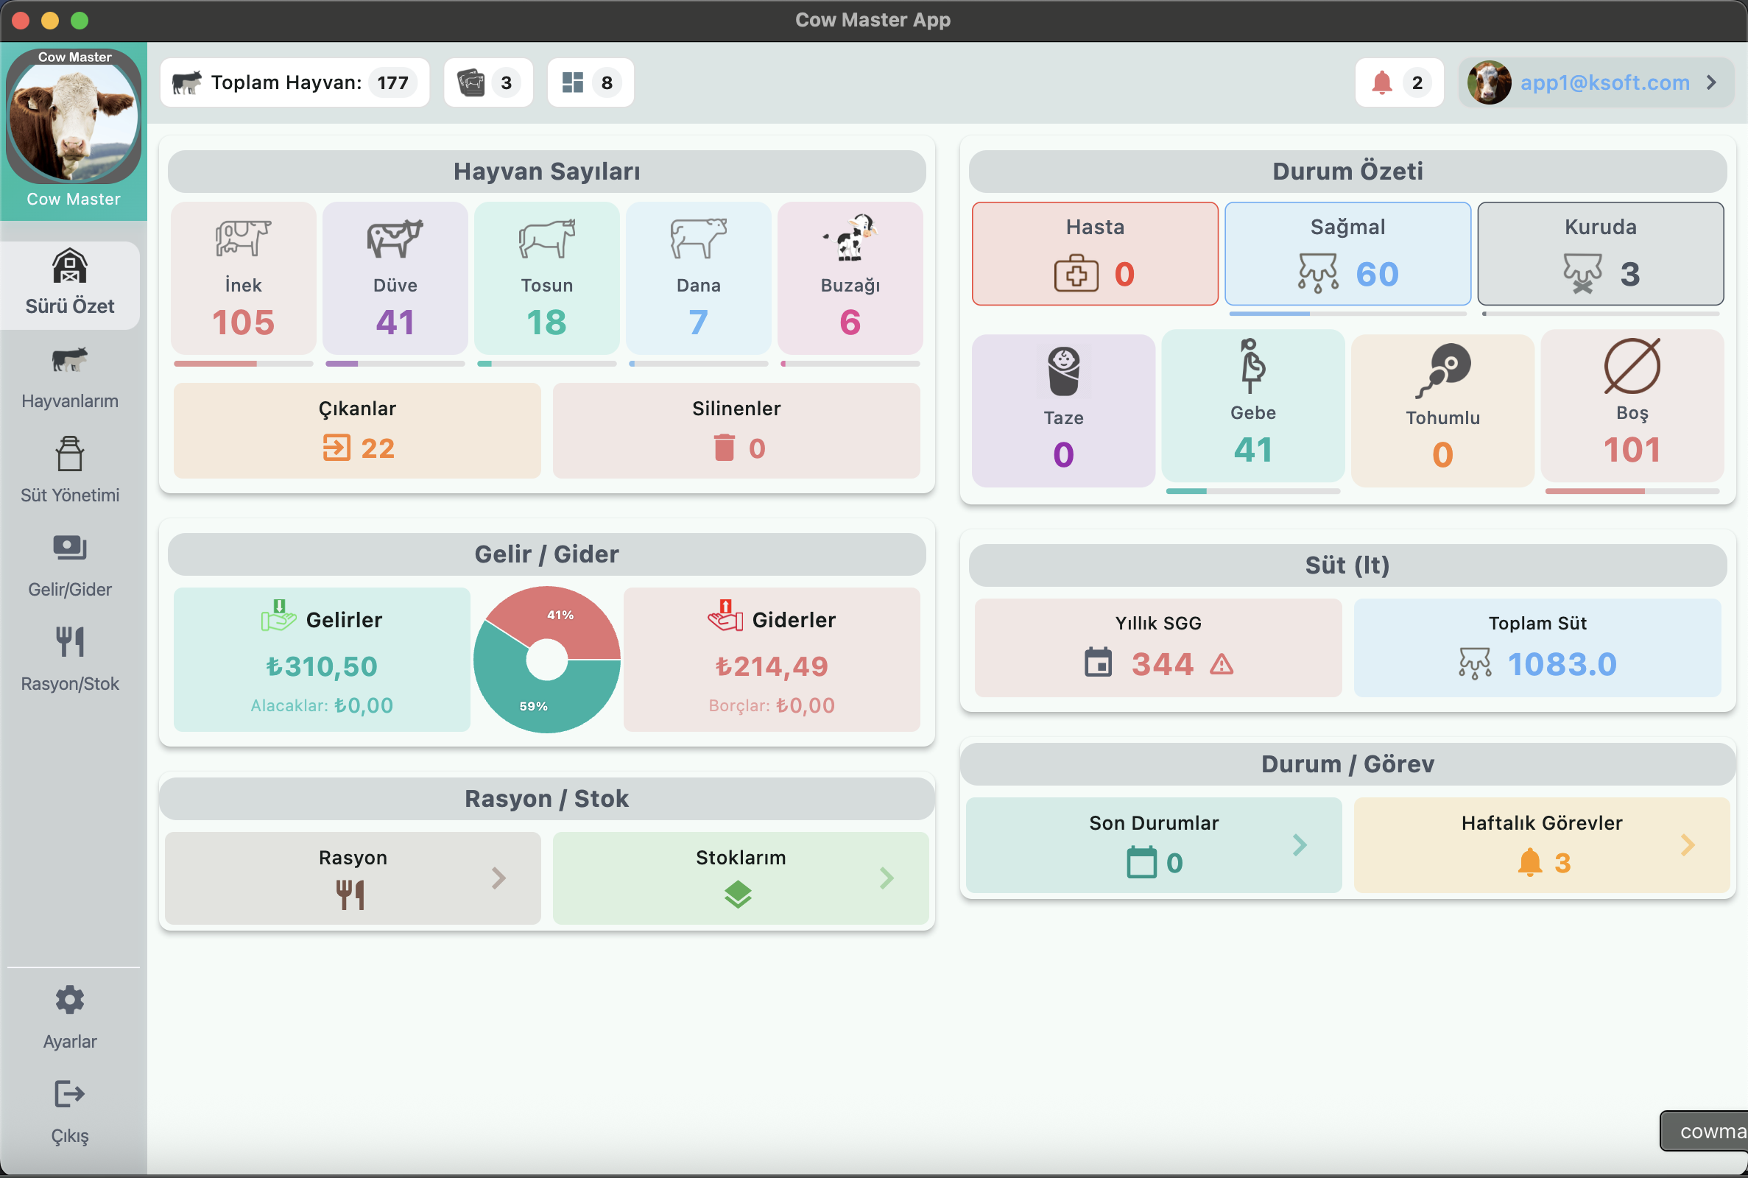
Task: Click the Yıllık SGG warning triangle
Action: [1222, 664]
